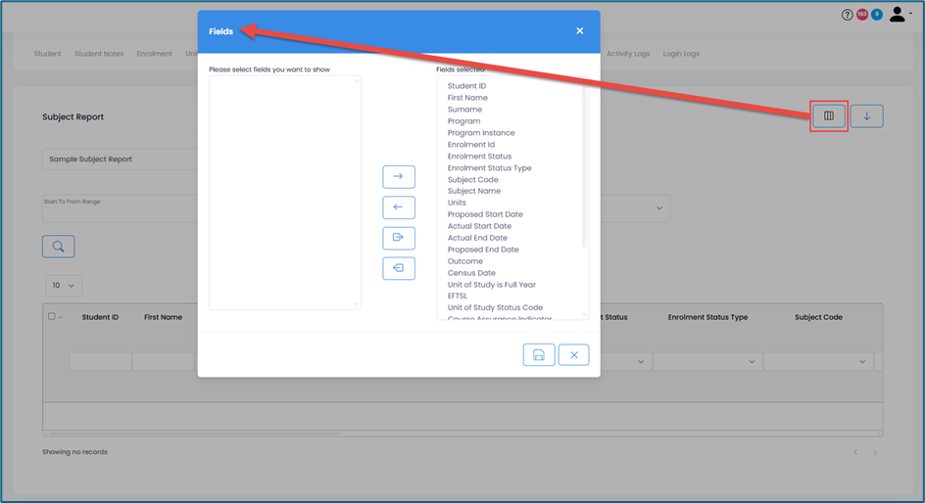The height and width of the screenshot is (503, 925).
Task: Expand the page size dropdown showing 10
Action: tap(64, 286)
